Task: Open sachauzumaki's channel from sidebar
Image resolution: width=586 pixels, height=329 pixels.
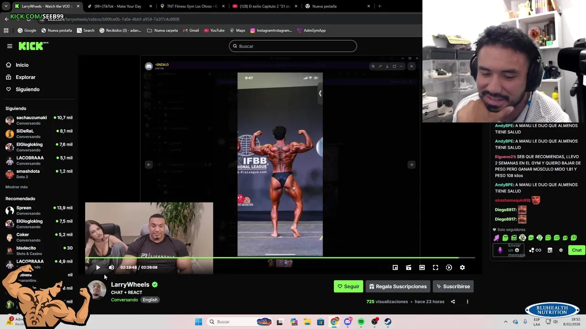Action: tap(39, 120)
